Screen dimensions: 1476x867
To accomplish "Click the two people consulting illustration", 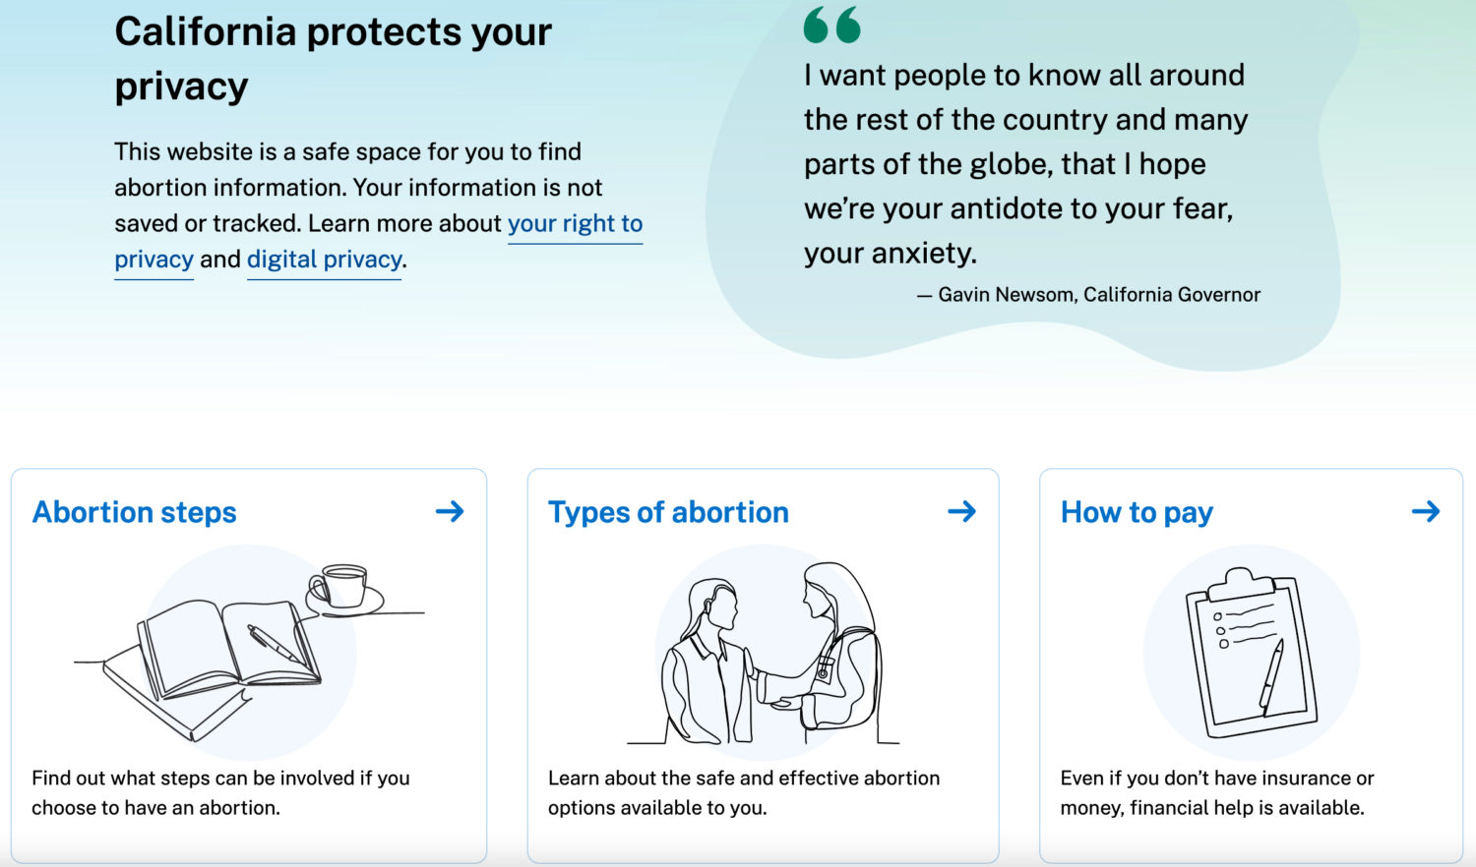I will coord(764,652).
